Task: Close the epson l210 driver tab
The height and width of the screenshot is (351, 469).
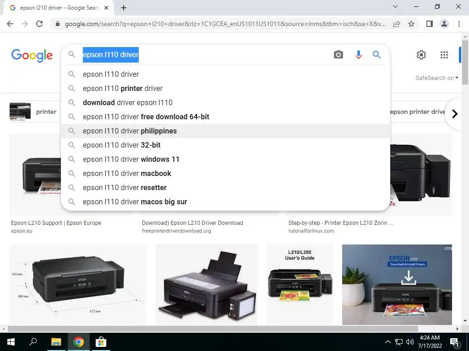Action: coord(106,8)
